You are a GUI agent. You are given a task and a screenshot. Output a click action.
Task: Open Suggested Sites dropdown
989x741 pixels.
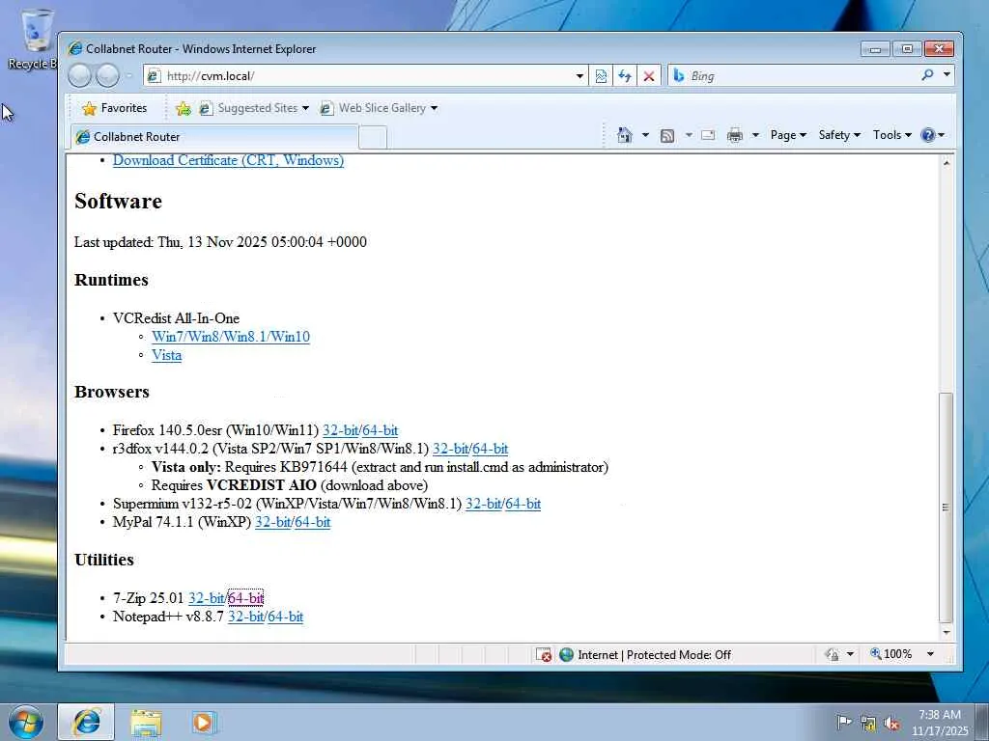tap(254, 108)
